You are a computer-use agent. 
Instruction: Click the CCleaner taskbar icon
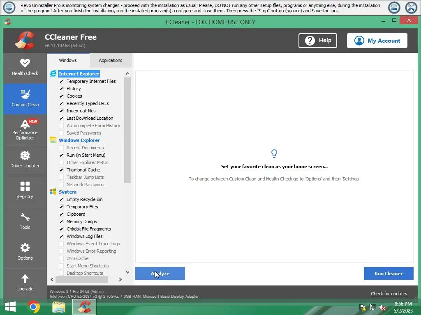point(84,307)
